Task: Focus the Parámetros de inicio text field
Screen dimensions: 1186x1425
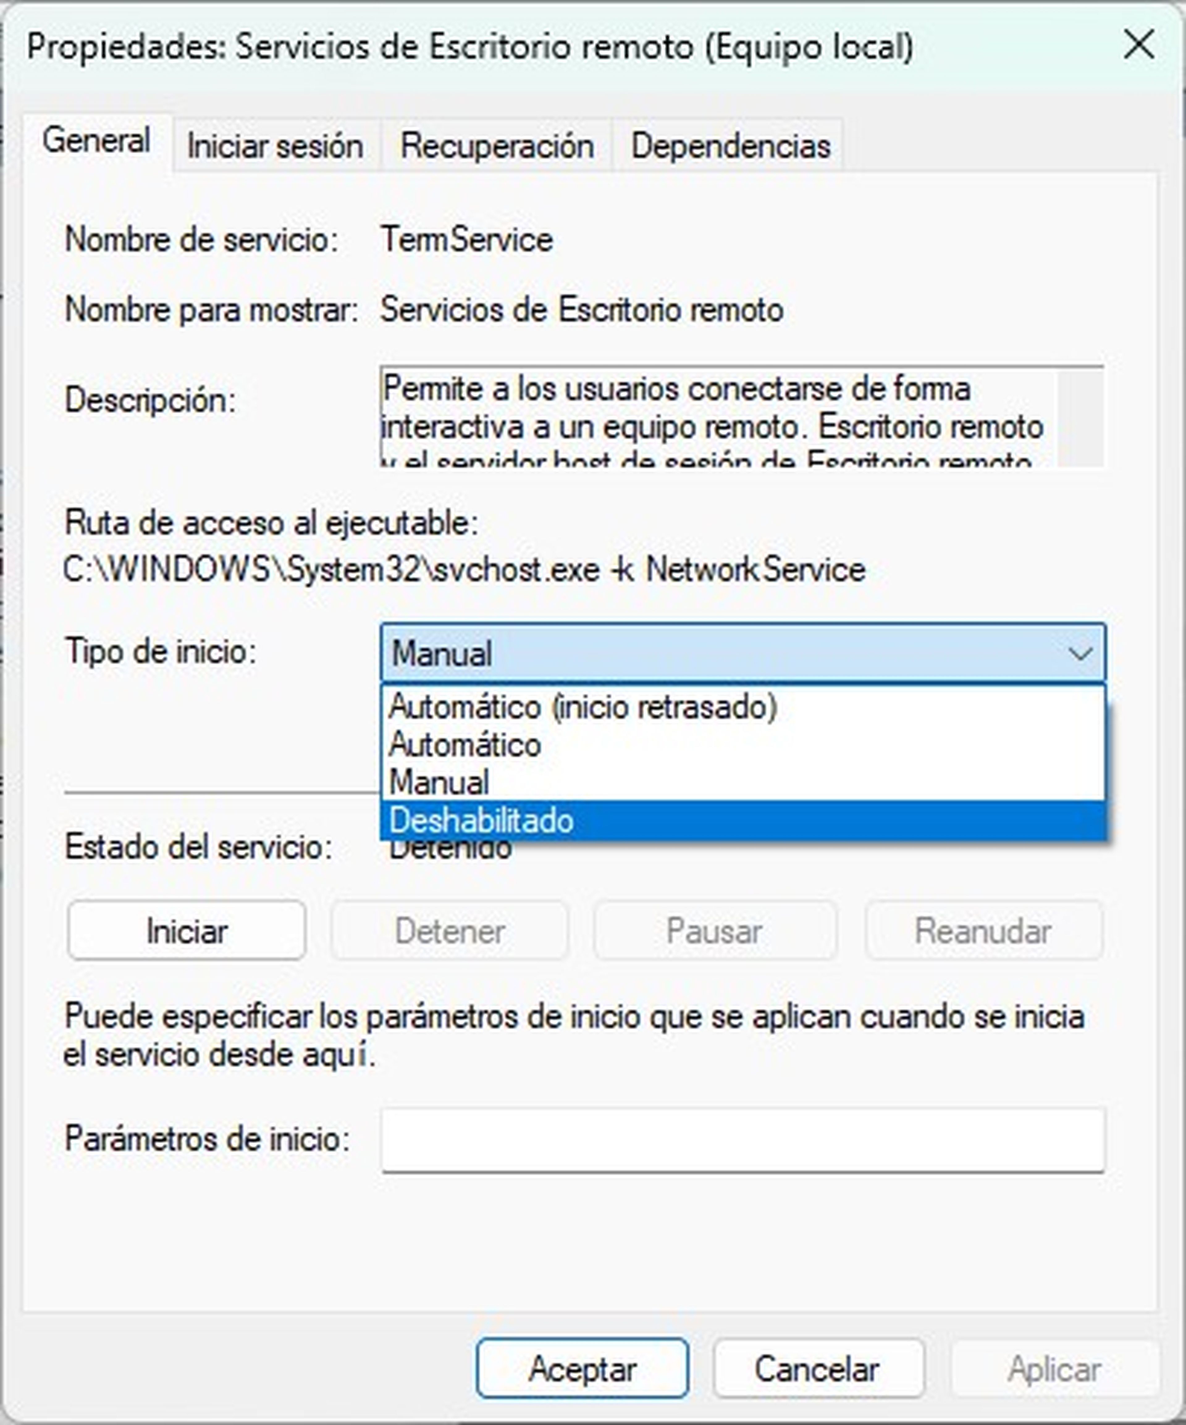Action: pyautogui.click(x=743, y=1139)
